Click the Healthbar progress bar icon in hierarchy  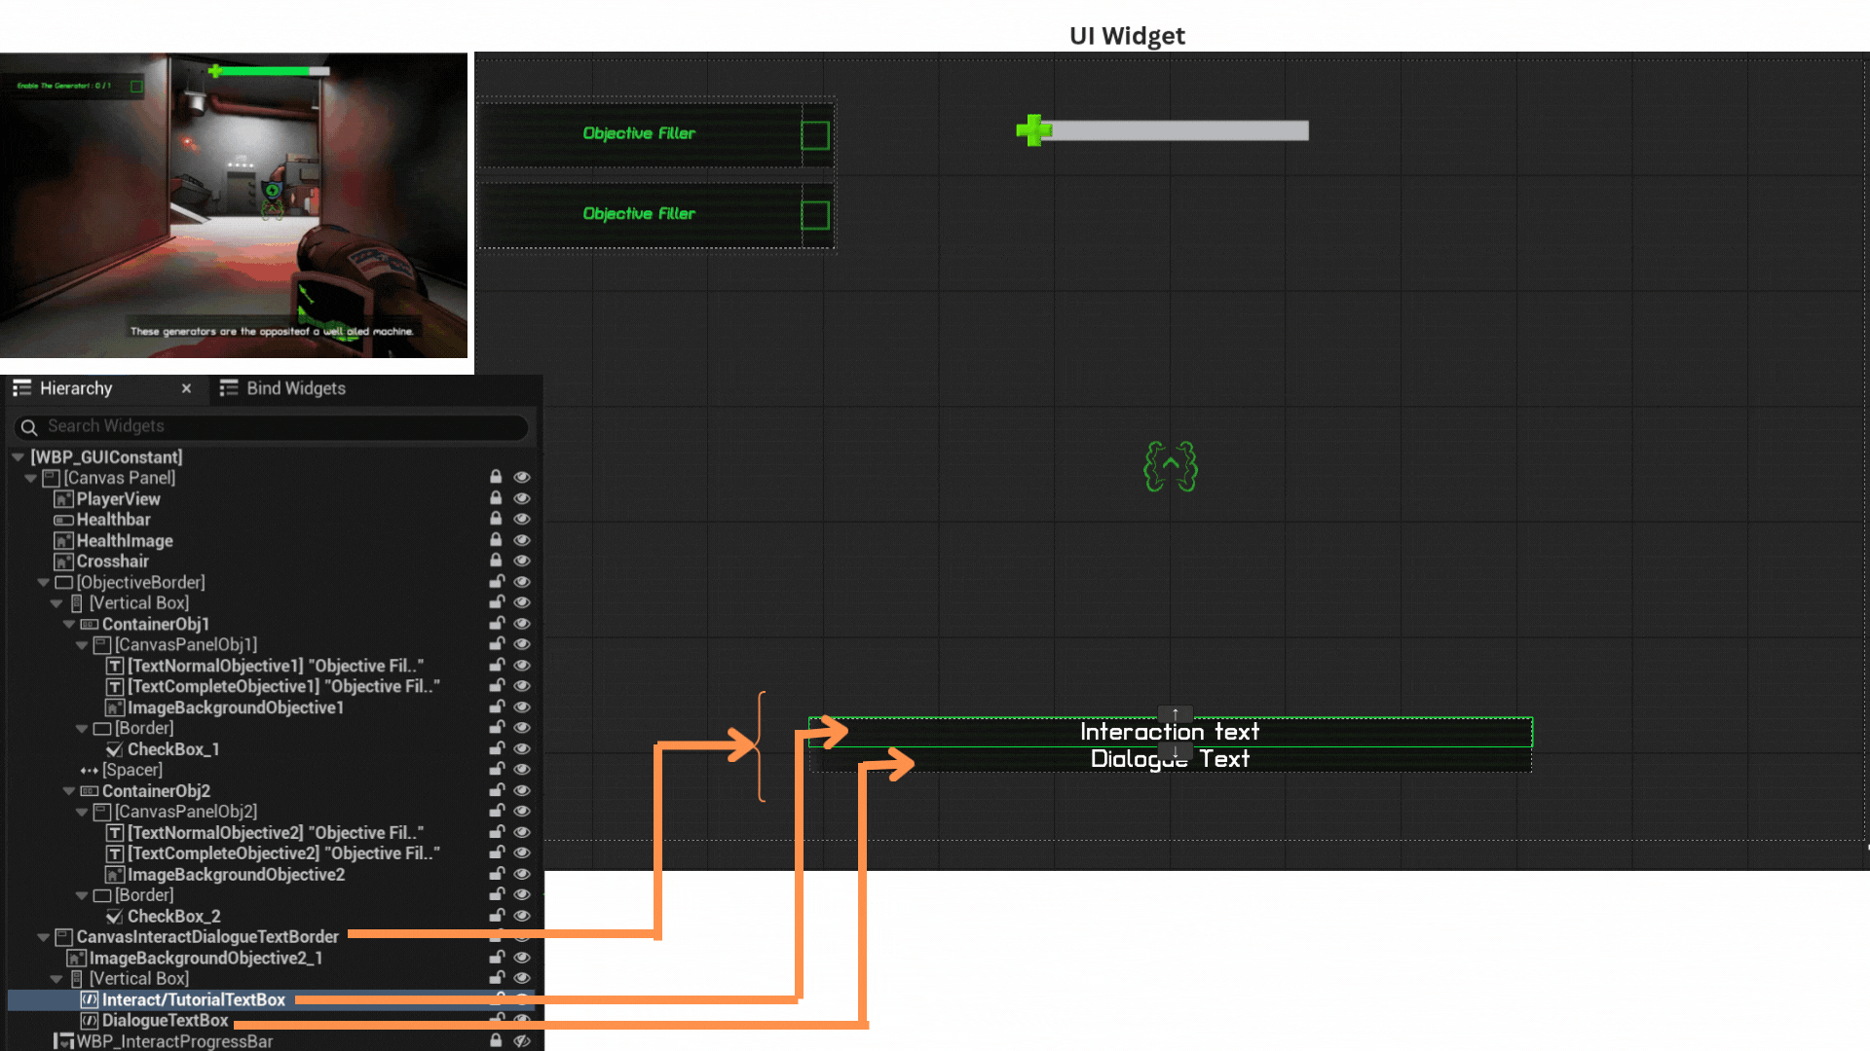[x=63, y=520]
